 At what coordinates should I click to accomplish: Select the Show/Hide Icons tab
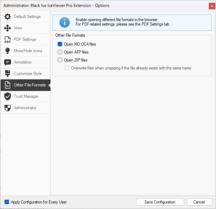point(25,51)
